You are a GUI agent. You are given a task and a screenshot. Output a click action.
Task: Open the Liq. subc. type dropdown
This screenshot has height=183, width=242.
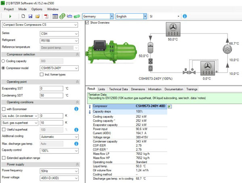pyautogui.click(x=20, y=116)
